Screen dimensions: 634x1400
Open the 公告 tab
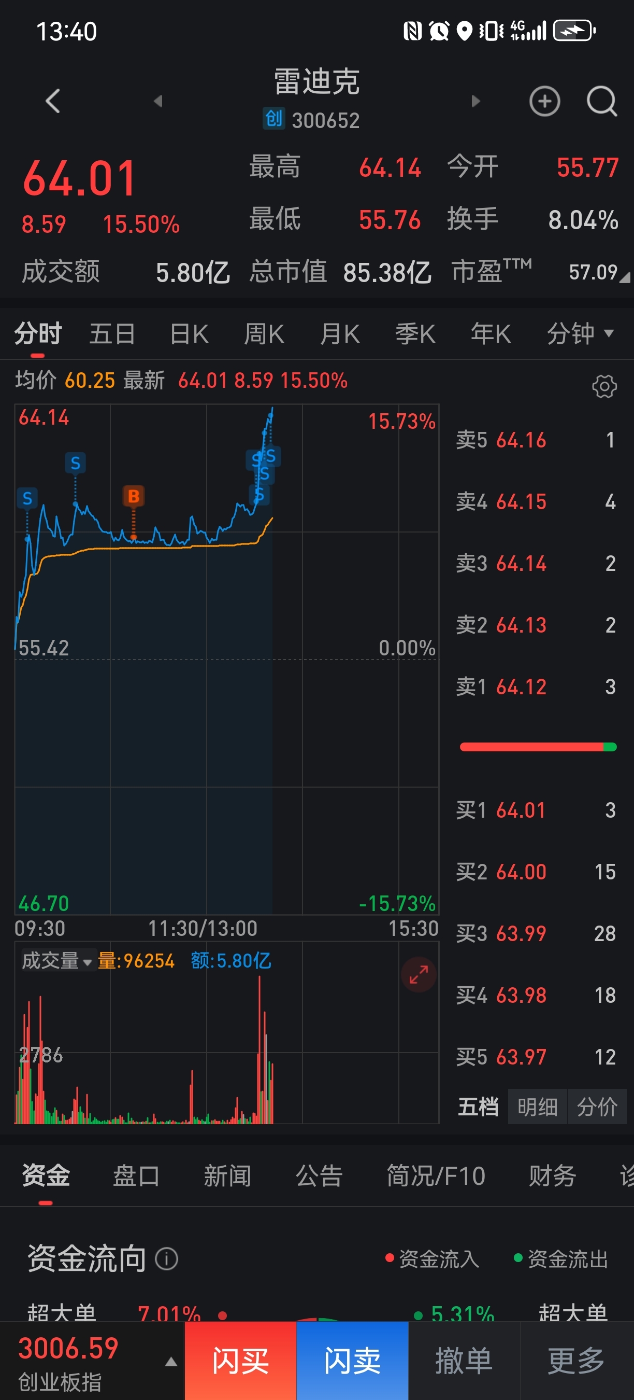click(319, 1175)
